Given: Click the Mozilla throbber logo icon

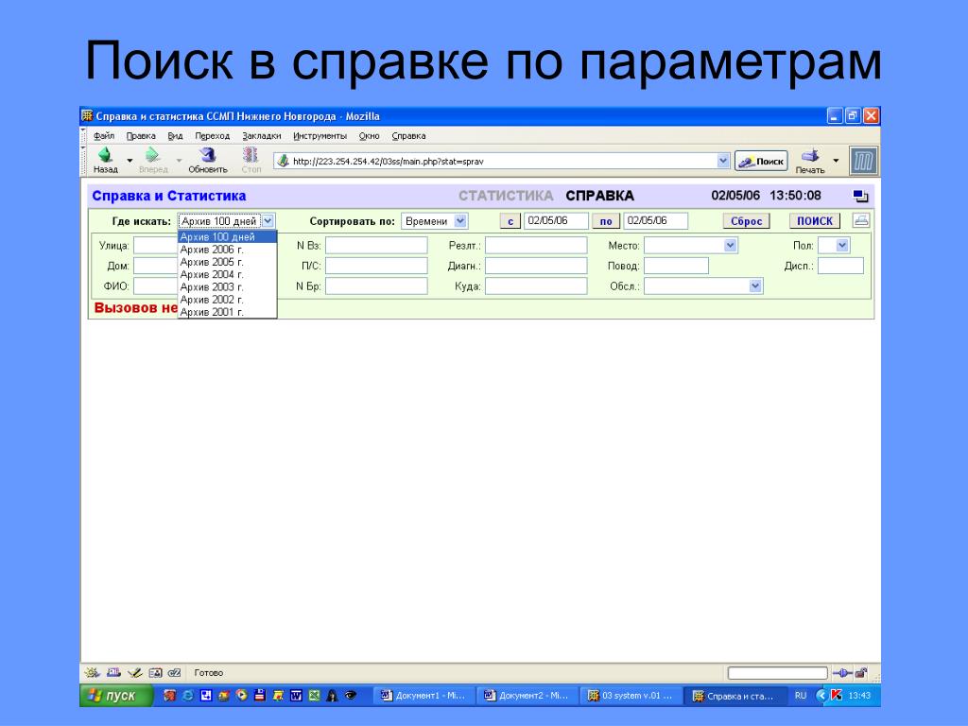Looking at the screenshot, I should 862,161.
